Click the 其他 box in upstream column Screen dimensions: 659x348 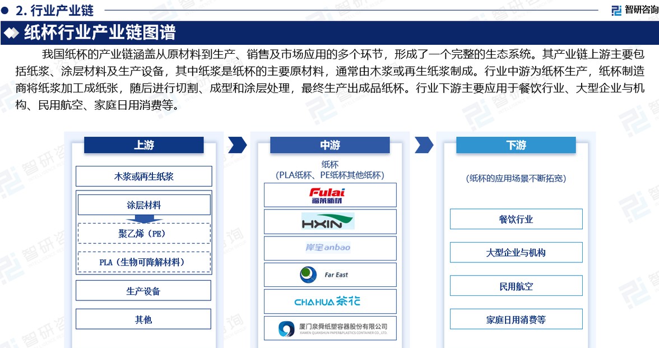pyautogui.click(x=143, y=319)
